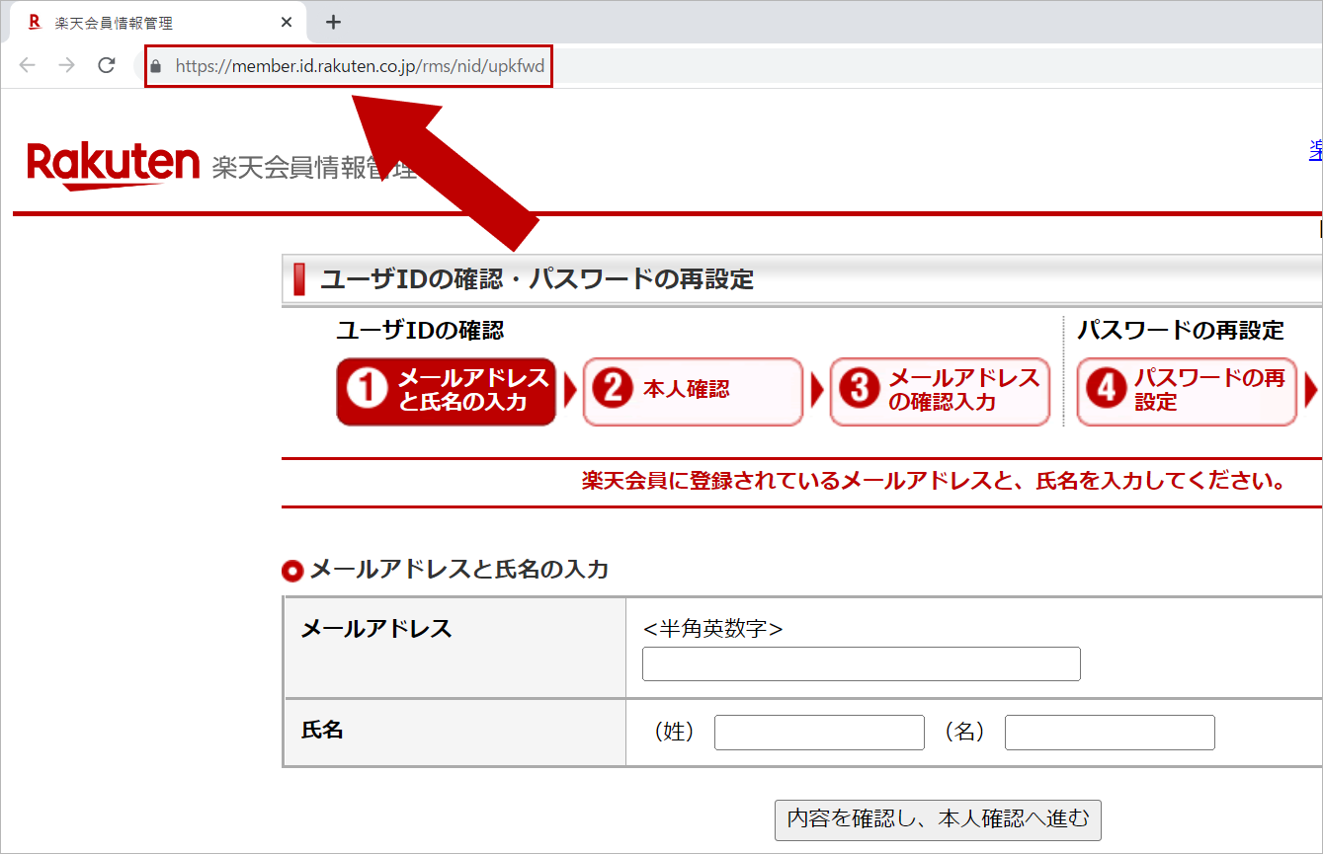The width and height of the screenshot is (1323, 854).
Task: Click the Rakuten favicon on the browser tab
Action: point(33,21)
